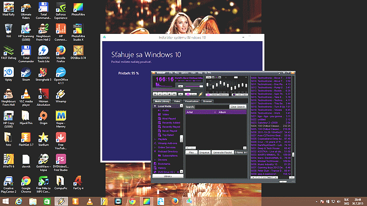Click the Winamp eject/open file button
Image resolution: width=367 pixels, height=206 pixels.
[x=180, y=94]
